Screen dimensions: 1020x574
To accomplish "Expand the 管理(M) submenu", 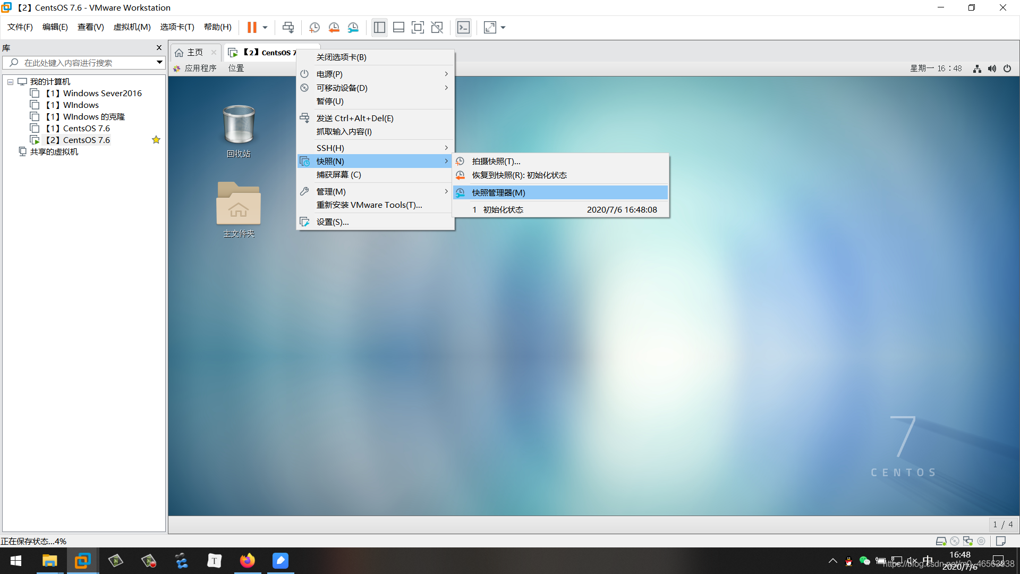I will click(375, 192).
